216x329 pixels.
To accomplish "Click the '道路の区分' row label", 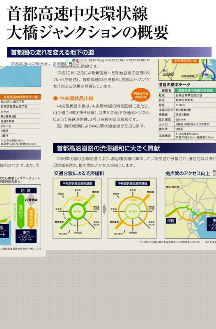I will tap(166, 110).
